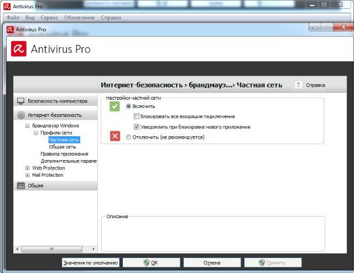Select the Включить radio button
The width and height of the screenshot is (354, 273).
coord(128,106)
